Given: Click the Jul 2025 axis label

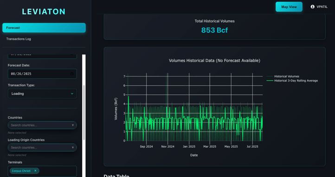Looking at the screenshot, I should (x=252, y=146).
